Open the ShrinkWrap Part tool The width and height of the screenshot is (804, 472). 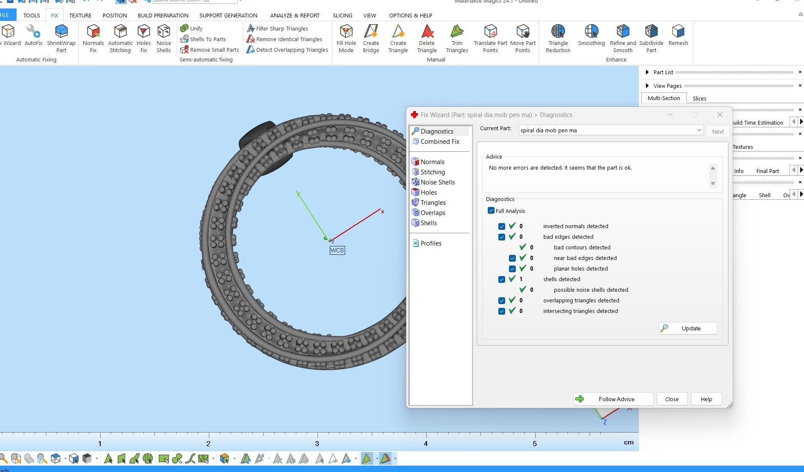61,39
